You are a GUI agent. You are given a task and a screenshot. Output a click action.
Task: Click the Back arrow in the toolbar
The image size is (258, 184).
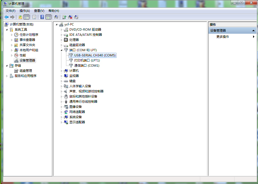point(6,17)
